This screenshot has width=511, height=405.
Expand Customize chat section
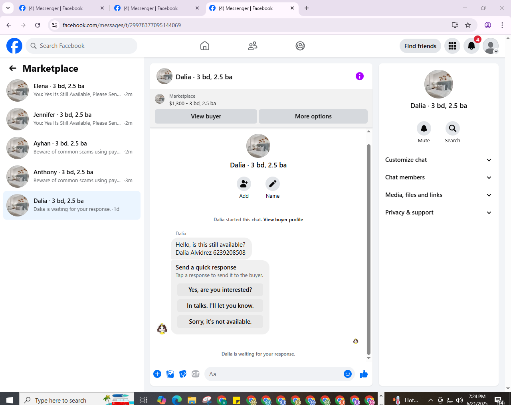click(x=438, y=160)
